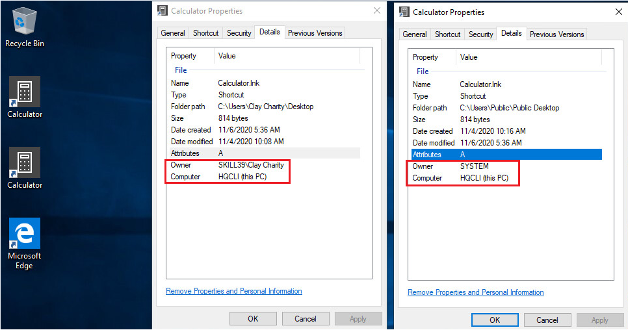Open Previous Versions tab in left dialog

tap(315, 33)
